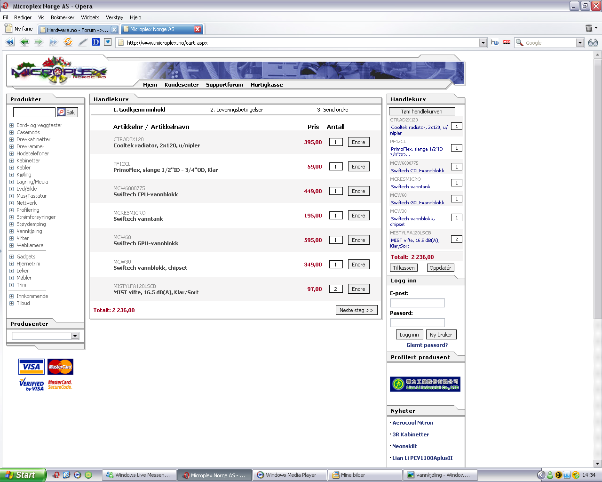The height and width of the screenshot is (482, 602).
Task: Expand the Tilbud category
Action: point(12,303)
